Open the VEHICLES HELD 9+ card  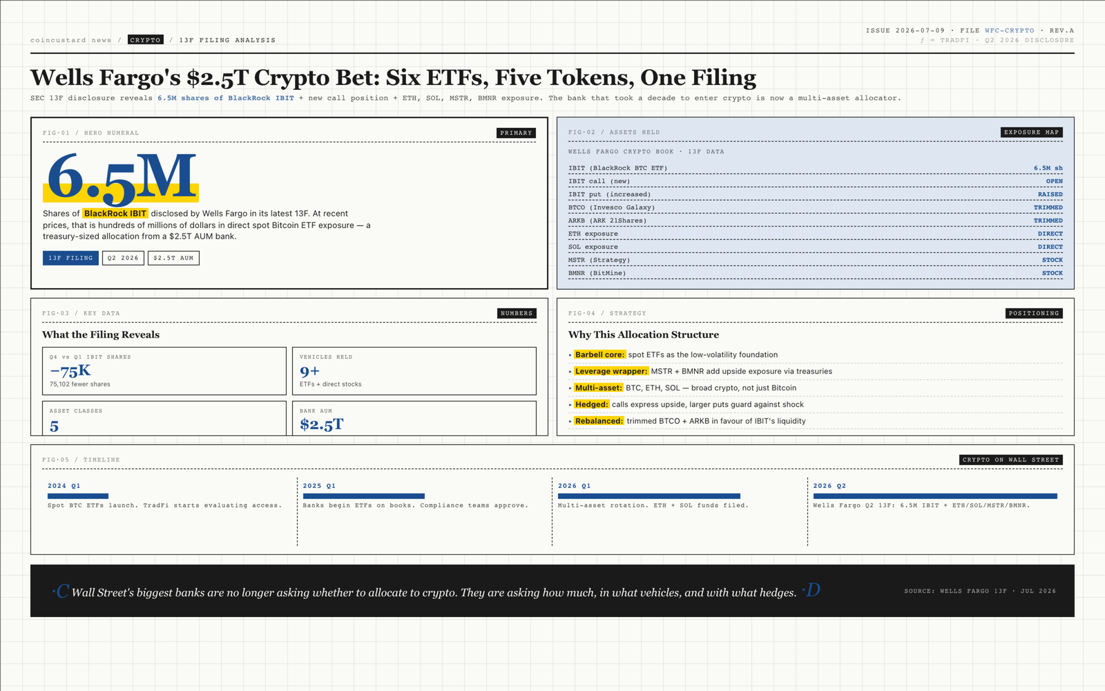414,371
